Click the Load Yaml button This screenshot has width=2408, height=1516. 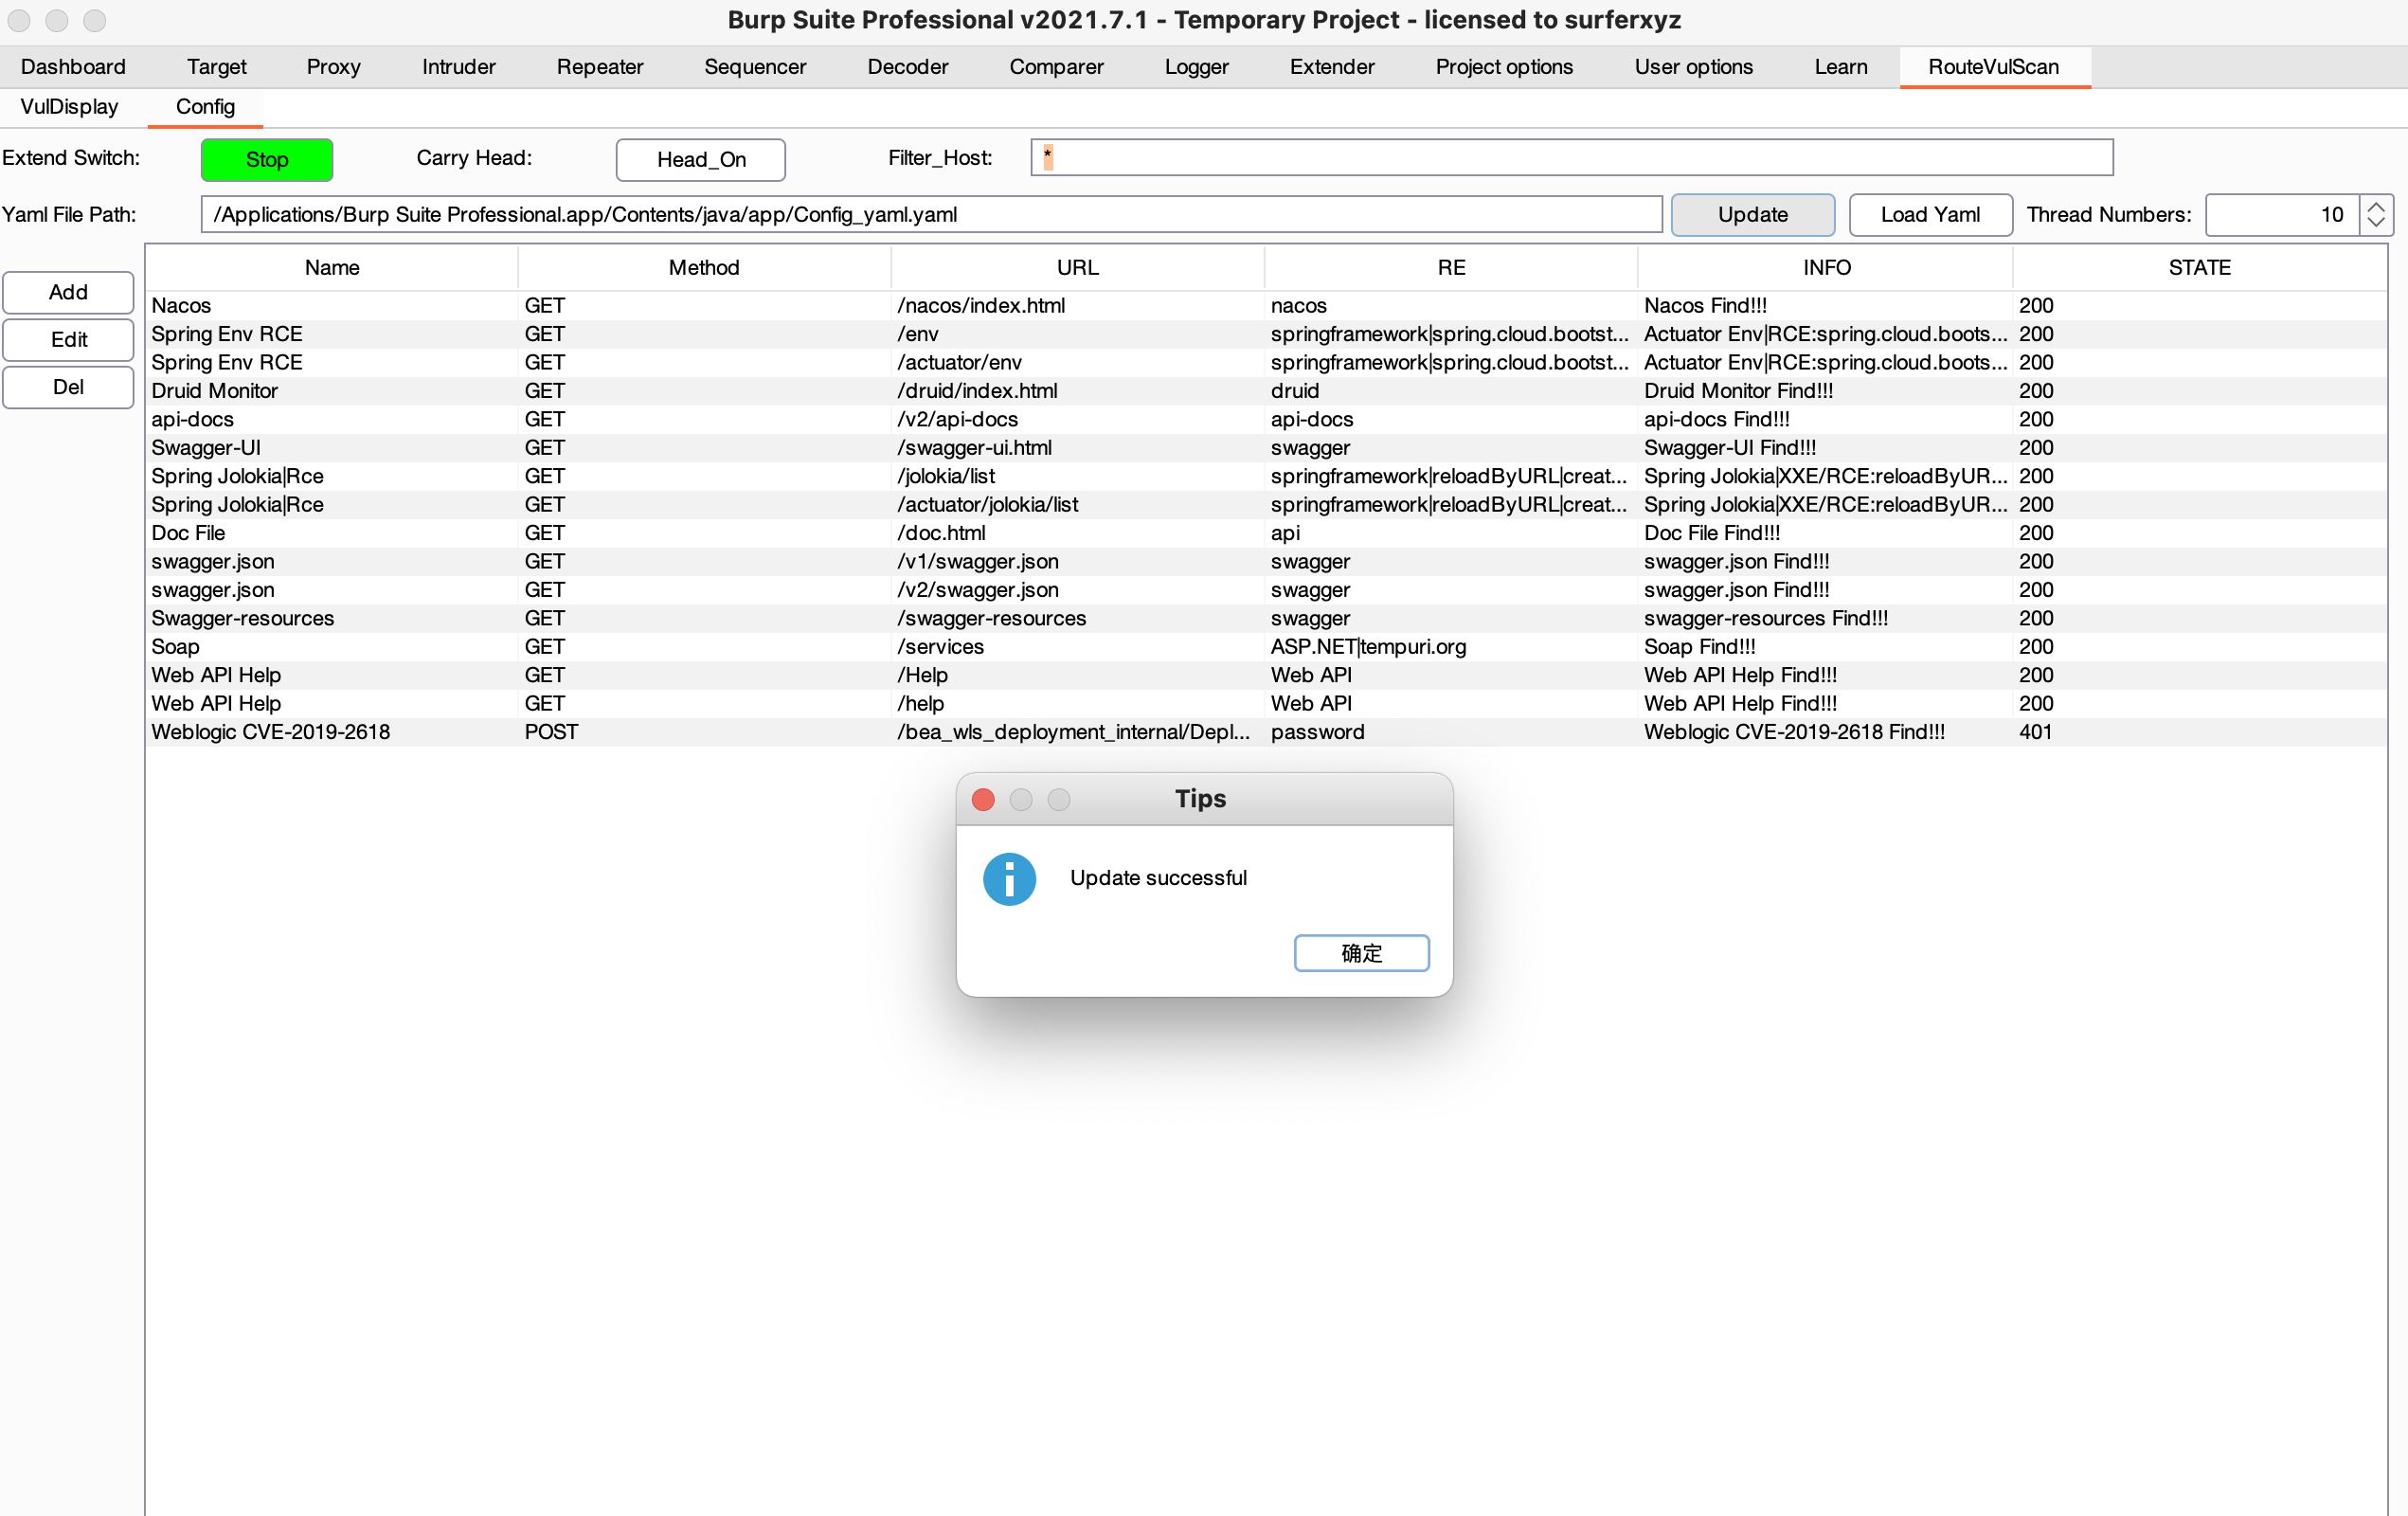coord(1929,214)
